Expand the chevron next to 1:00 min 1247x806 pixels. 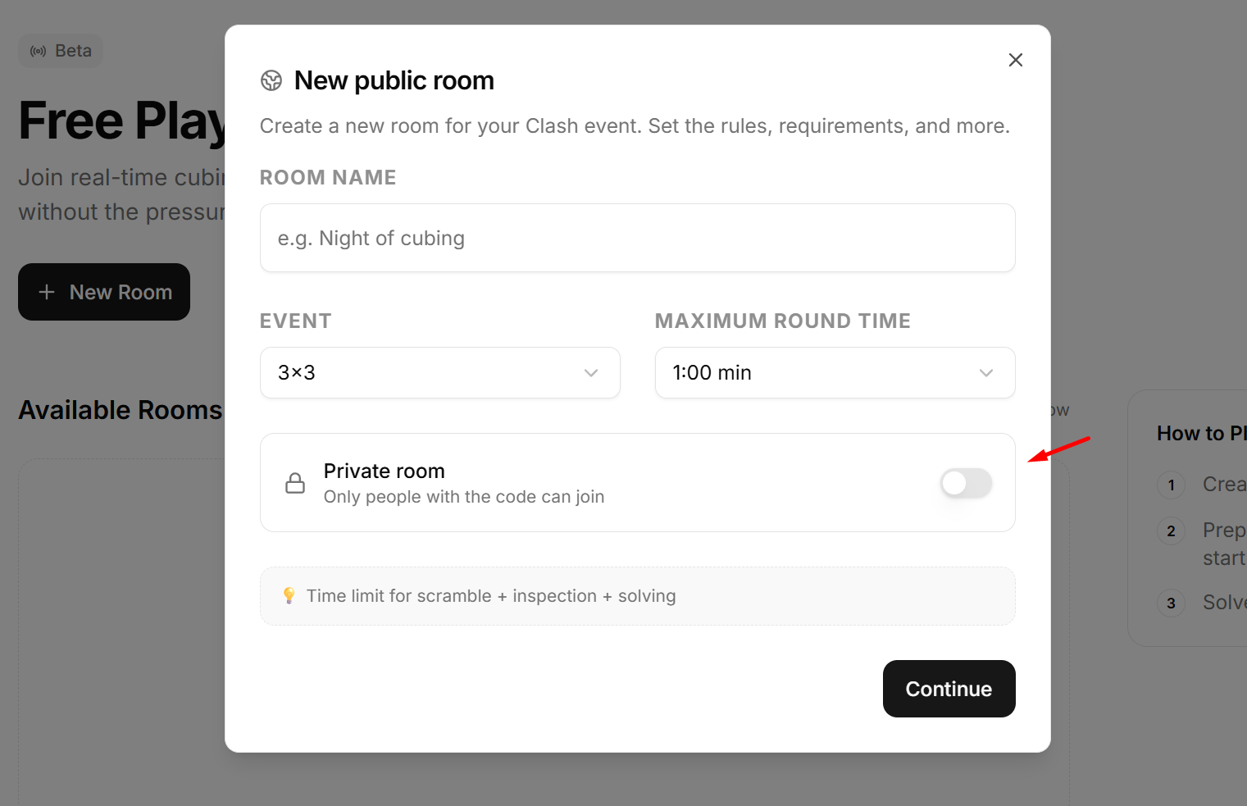click(985, 373)
